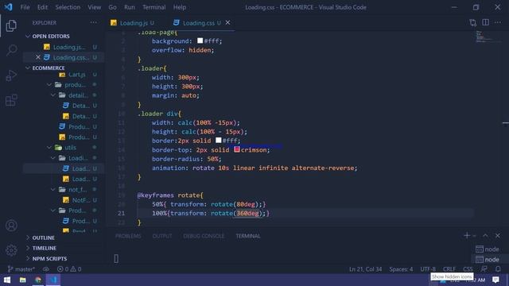Collapse the Loadi... folder
The width and height of the screenshot is (509, 286).
click(x=53, y=158)
